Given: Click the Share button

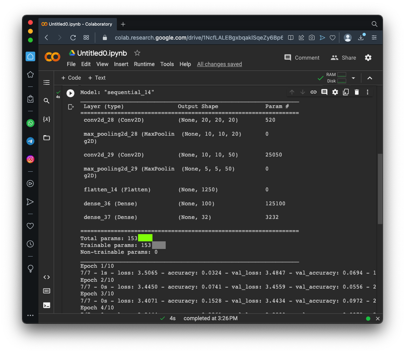Looking at the screenshot, I should point(343,58).
